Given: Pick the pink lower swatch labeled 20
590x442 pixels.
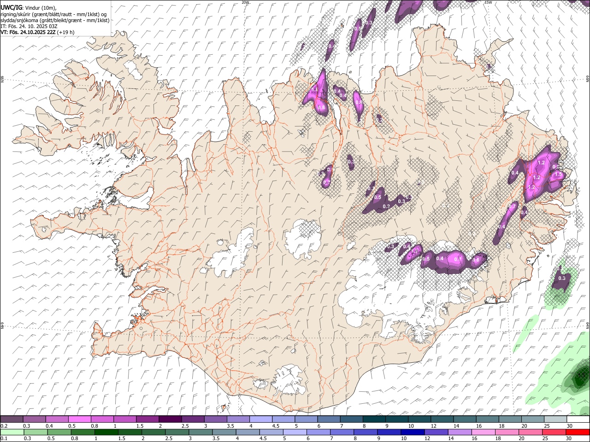Looking at the screenshot, I should pos(531,432).
